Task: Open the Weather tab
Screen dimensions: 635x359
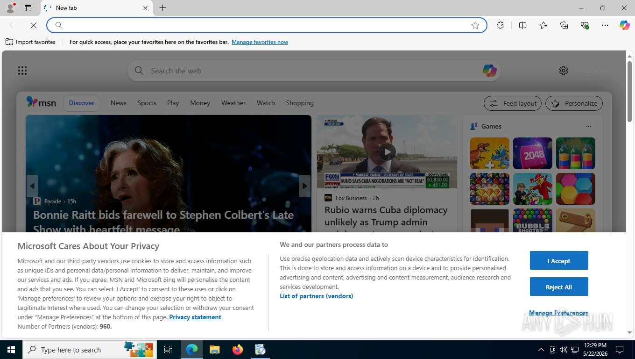Action: click(233, 103)
